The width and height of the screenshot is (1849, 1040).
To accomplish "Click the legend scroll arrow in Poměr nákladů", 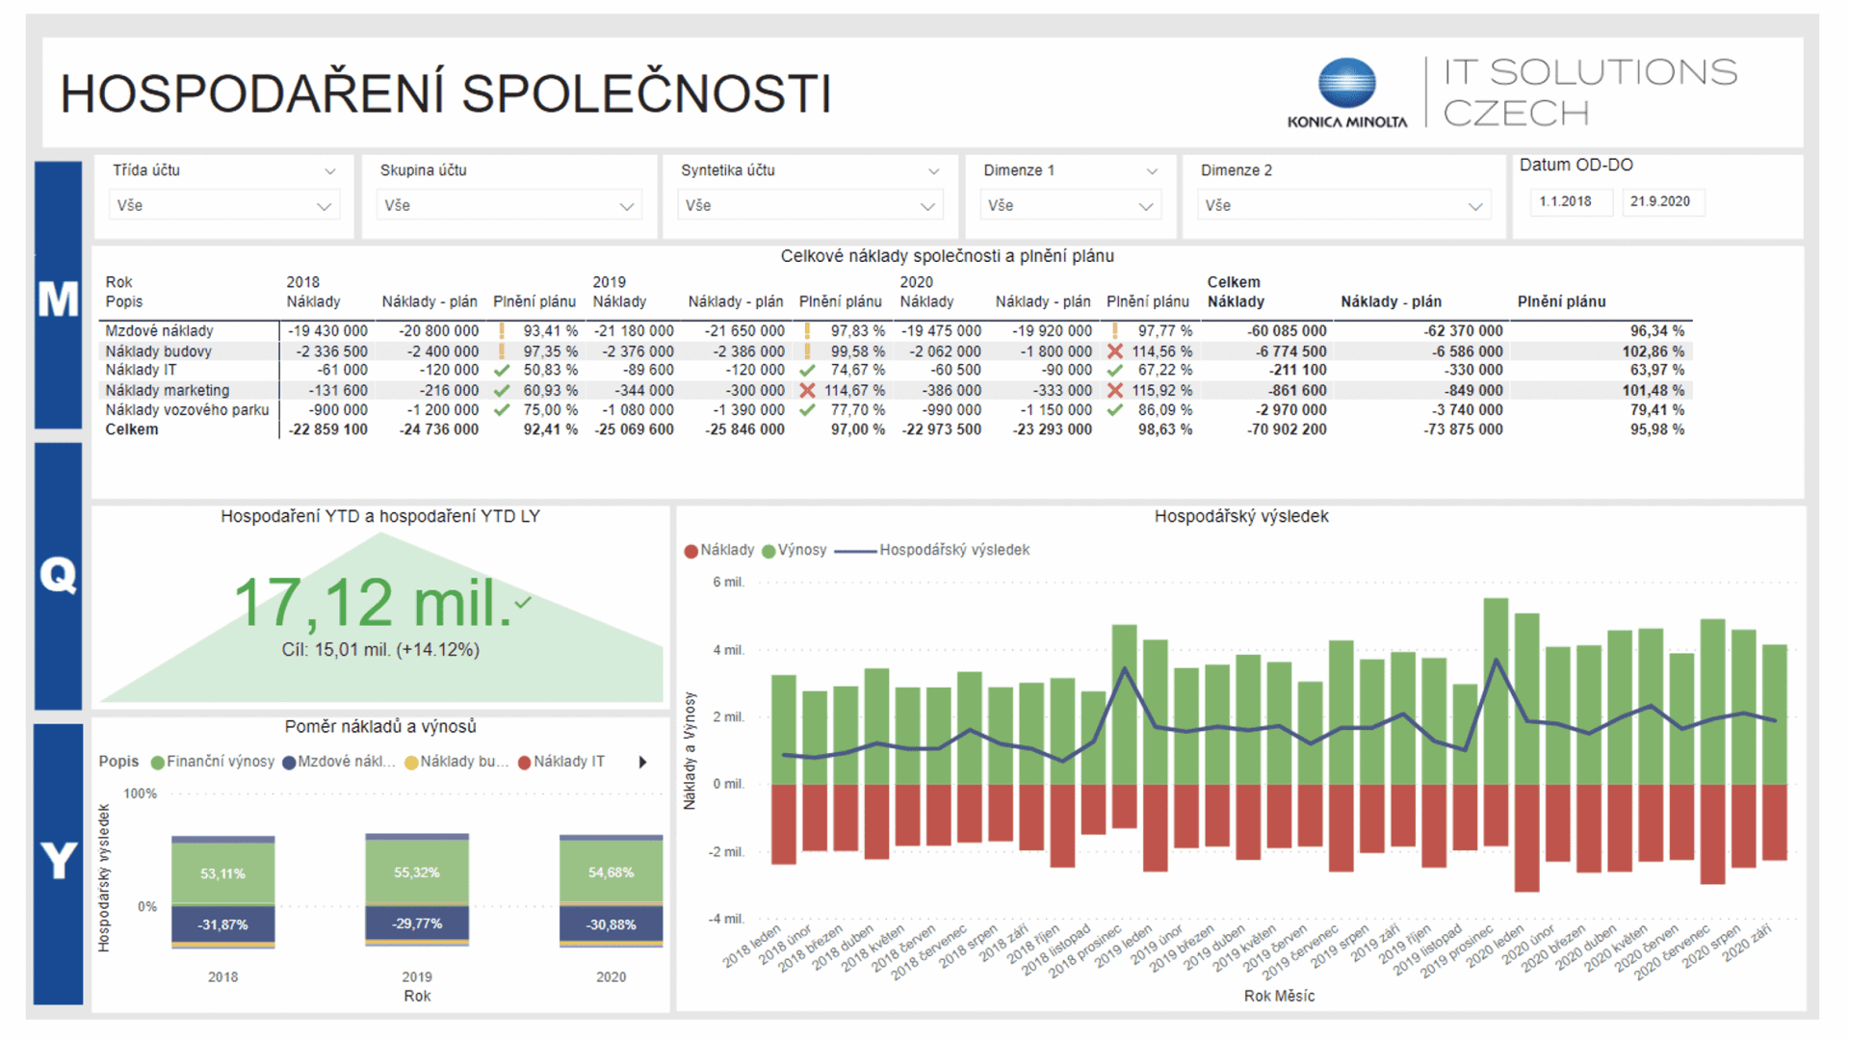I will coord(642,761).
